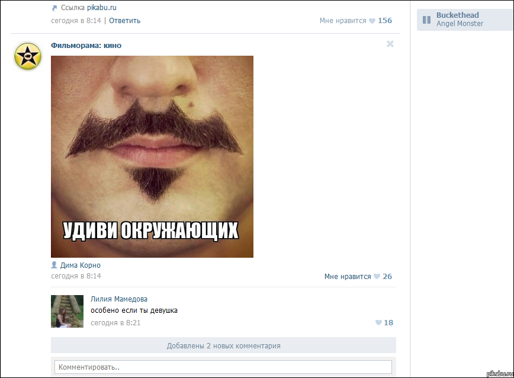
Task: Open the Angel Monster track title
Action: [x=460, y=24]
